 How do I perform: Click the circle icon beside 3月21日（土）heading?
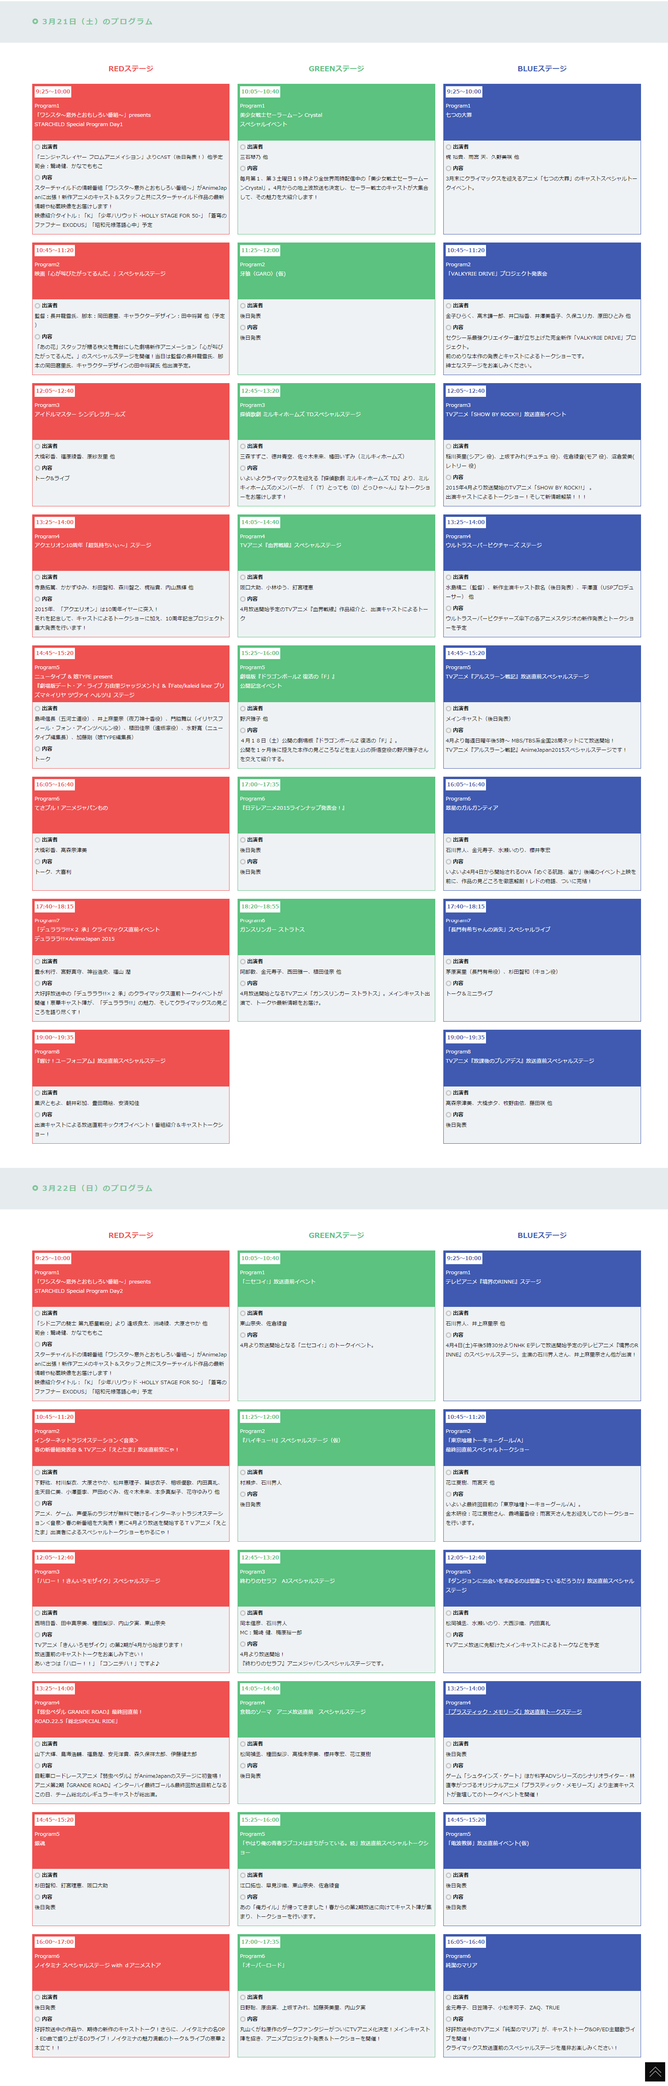tap(35, 21)
